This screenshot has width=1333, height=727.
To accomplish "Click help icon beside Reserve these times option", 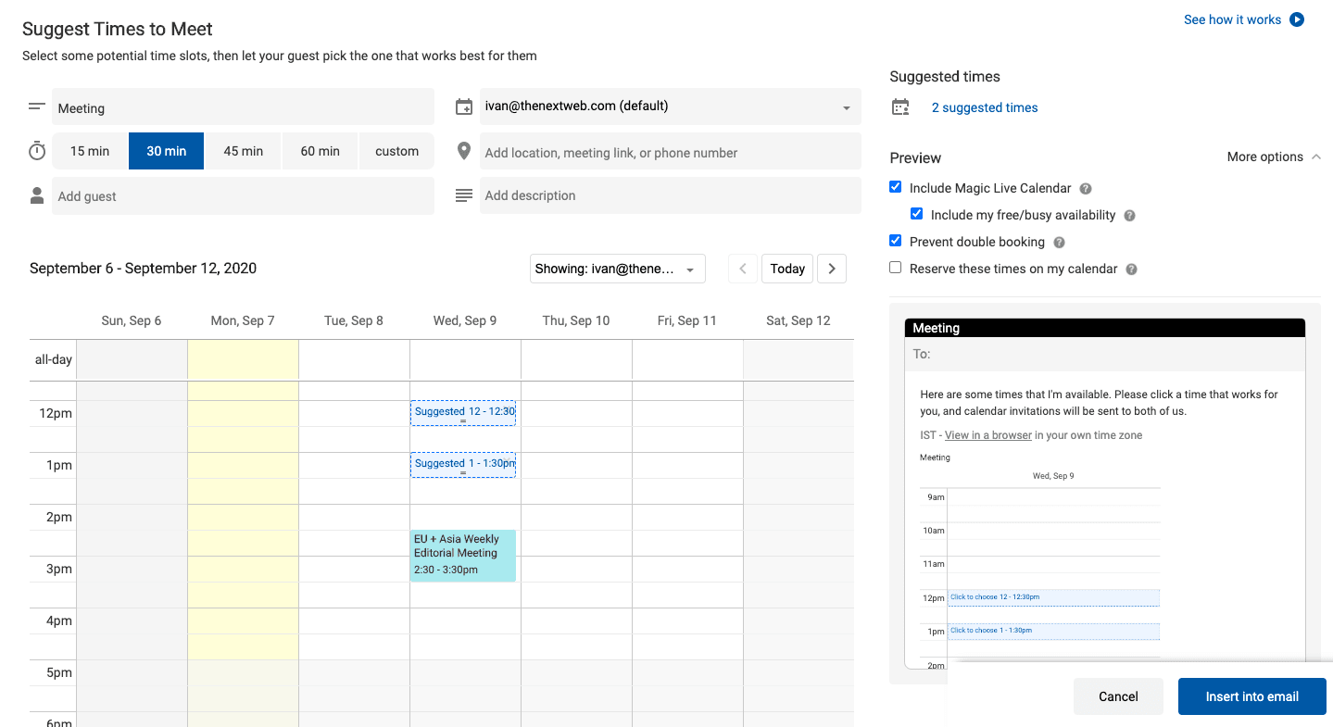I will (1131, 269).
